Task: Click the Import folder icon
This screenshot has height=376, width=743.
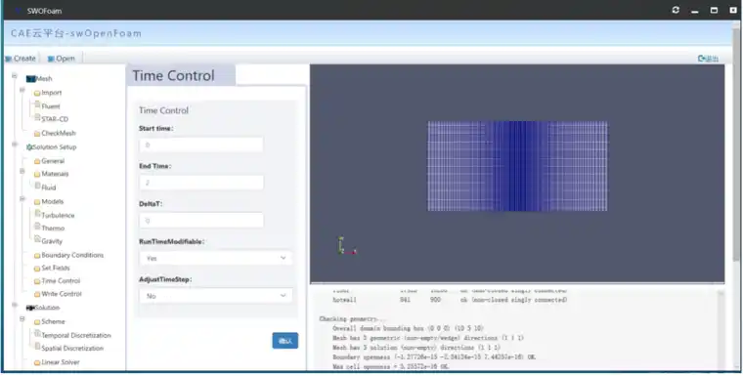Action: [37, 94]
